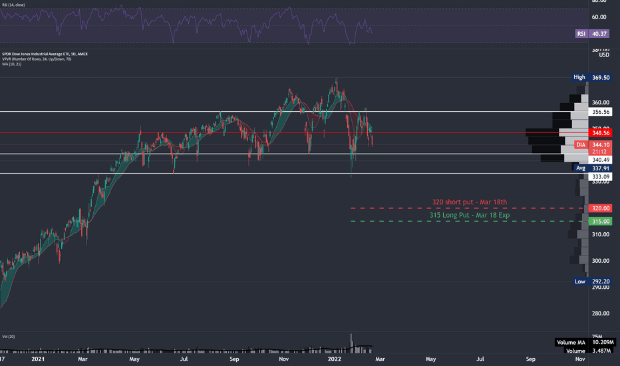Click the '315 Long Put - Mar 18 Exp' annotation
The height and width of the screenshot is (366, 620).
click(470, 215)
